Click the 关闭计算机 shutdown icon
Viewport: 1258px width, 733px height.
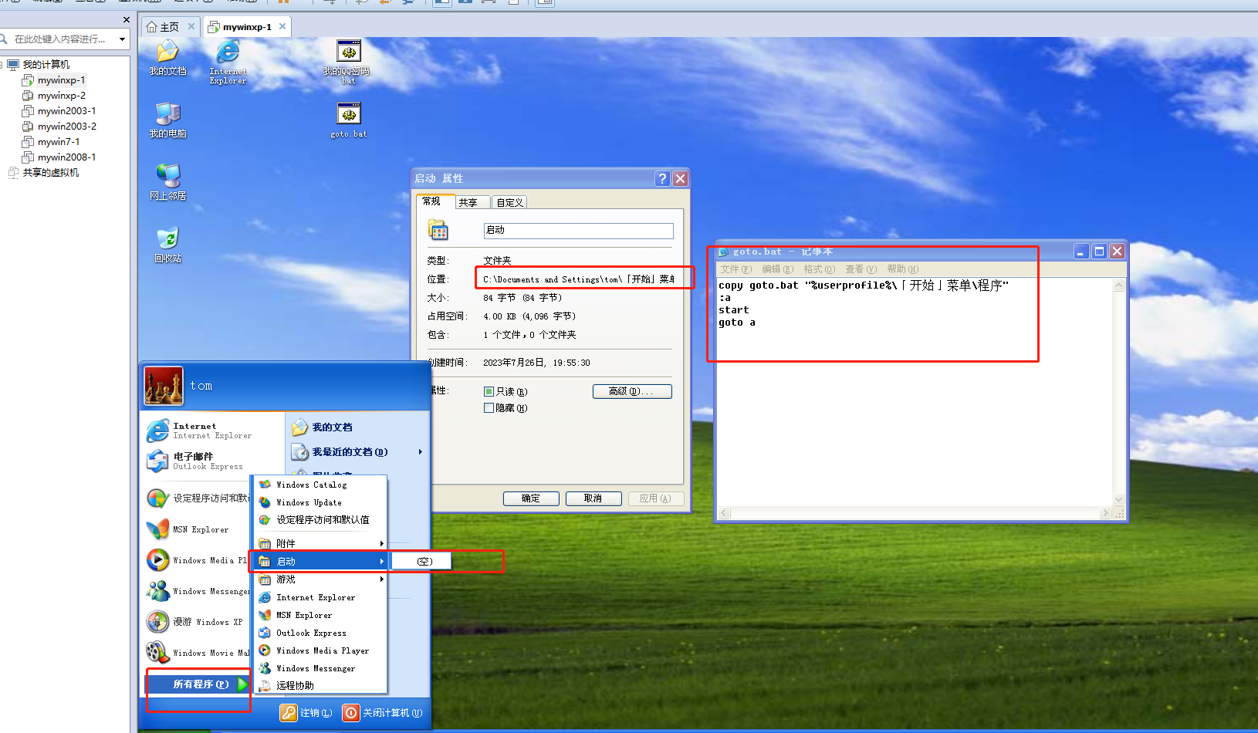(351, 713)
